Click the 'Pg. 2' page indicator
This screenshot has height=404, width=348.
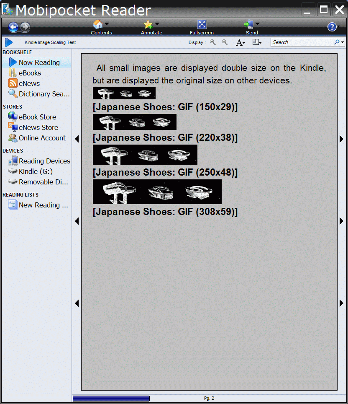(x=209, y=398)
